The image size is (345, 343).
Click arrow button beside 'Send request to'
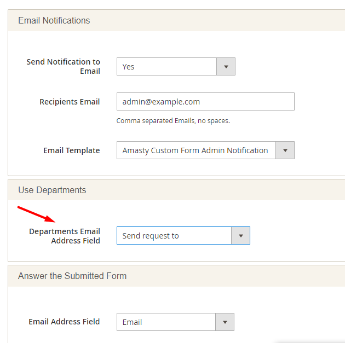pos(240,236)
